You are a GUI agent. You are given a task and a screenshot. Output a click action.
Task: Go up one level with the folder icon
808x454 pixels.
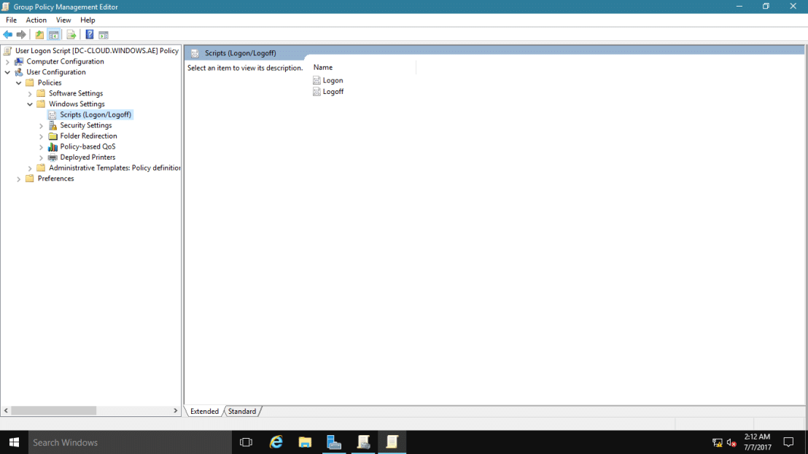click(39, 34)
